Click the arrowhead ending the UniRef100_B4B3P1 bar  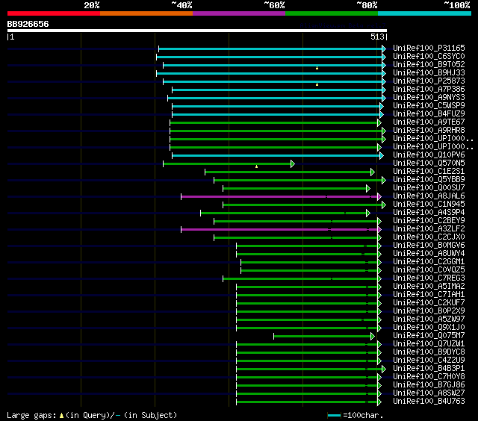(x=384, y=369)
